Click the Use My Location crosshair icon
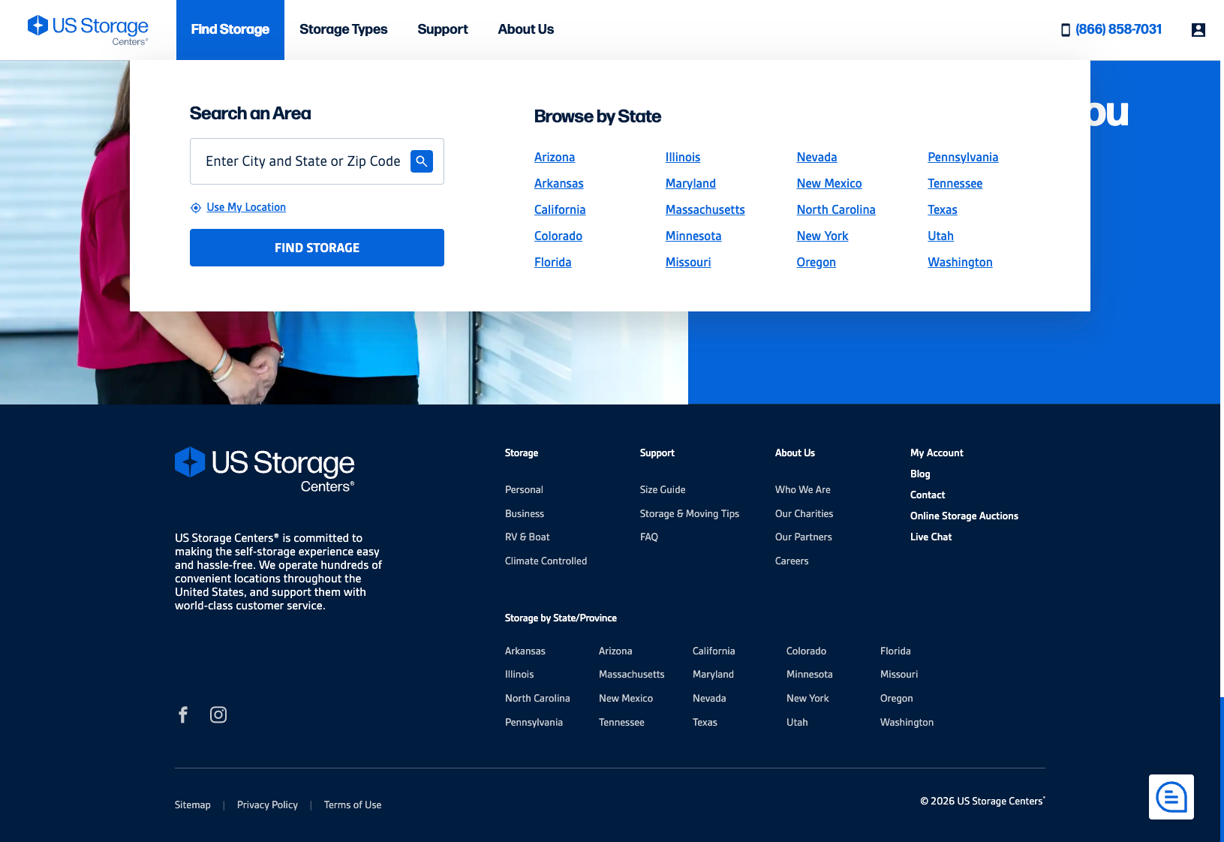This screenshot has height=842, width=1224. (195, 207)
